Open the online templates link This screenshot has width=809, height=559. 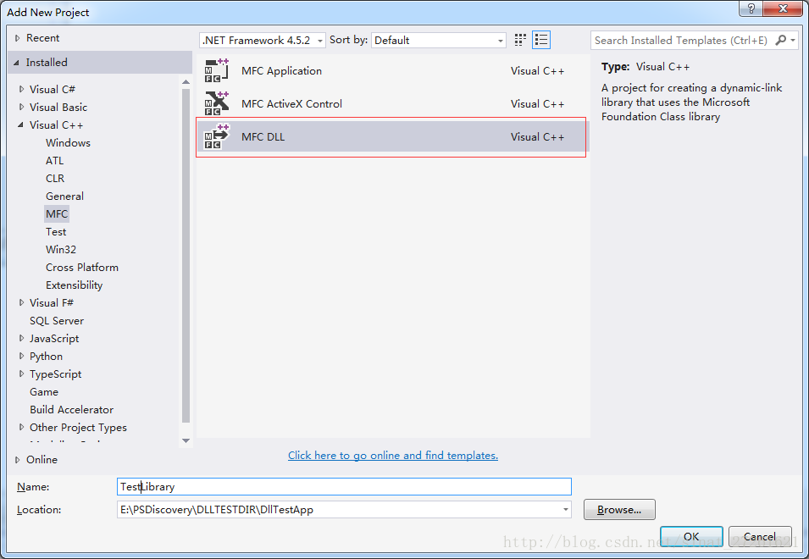pyautogui.click(x=392, y=456)
